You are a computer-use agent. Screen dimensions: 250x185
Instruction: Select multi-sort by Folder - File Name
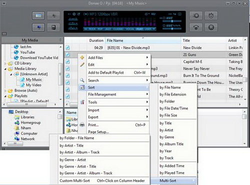tap(77, 138)
